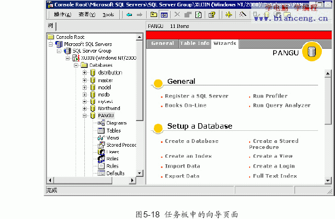The image size is (335, 219).
Task: Switch to the General tab
Action: click(163, 44)
